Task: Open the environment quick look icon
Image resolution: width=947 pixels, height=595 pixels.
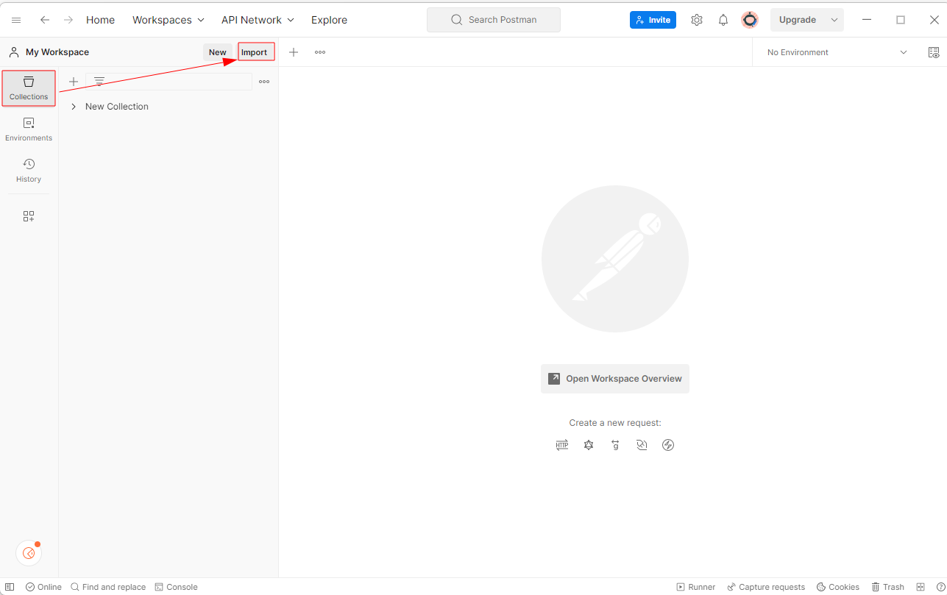Action: pyautogui.click(x=934, y=52)
